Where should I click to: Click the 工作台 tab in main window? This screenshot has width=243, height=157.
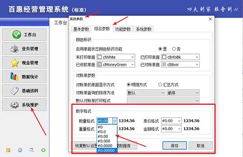[60, 23]
